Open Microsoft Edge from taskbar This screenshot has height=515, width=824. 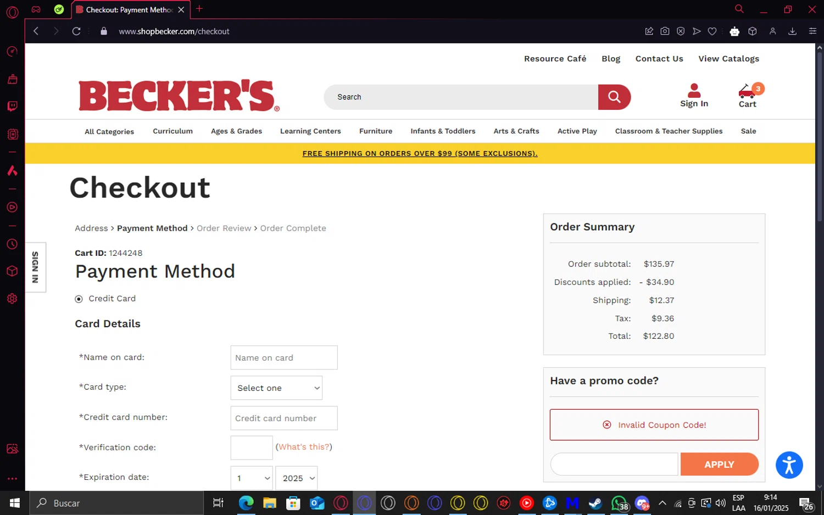tap(246, 503)
